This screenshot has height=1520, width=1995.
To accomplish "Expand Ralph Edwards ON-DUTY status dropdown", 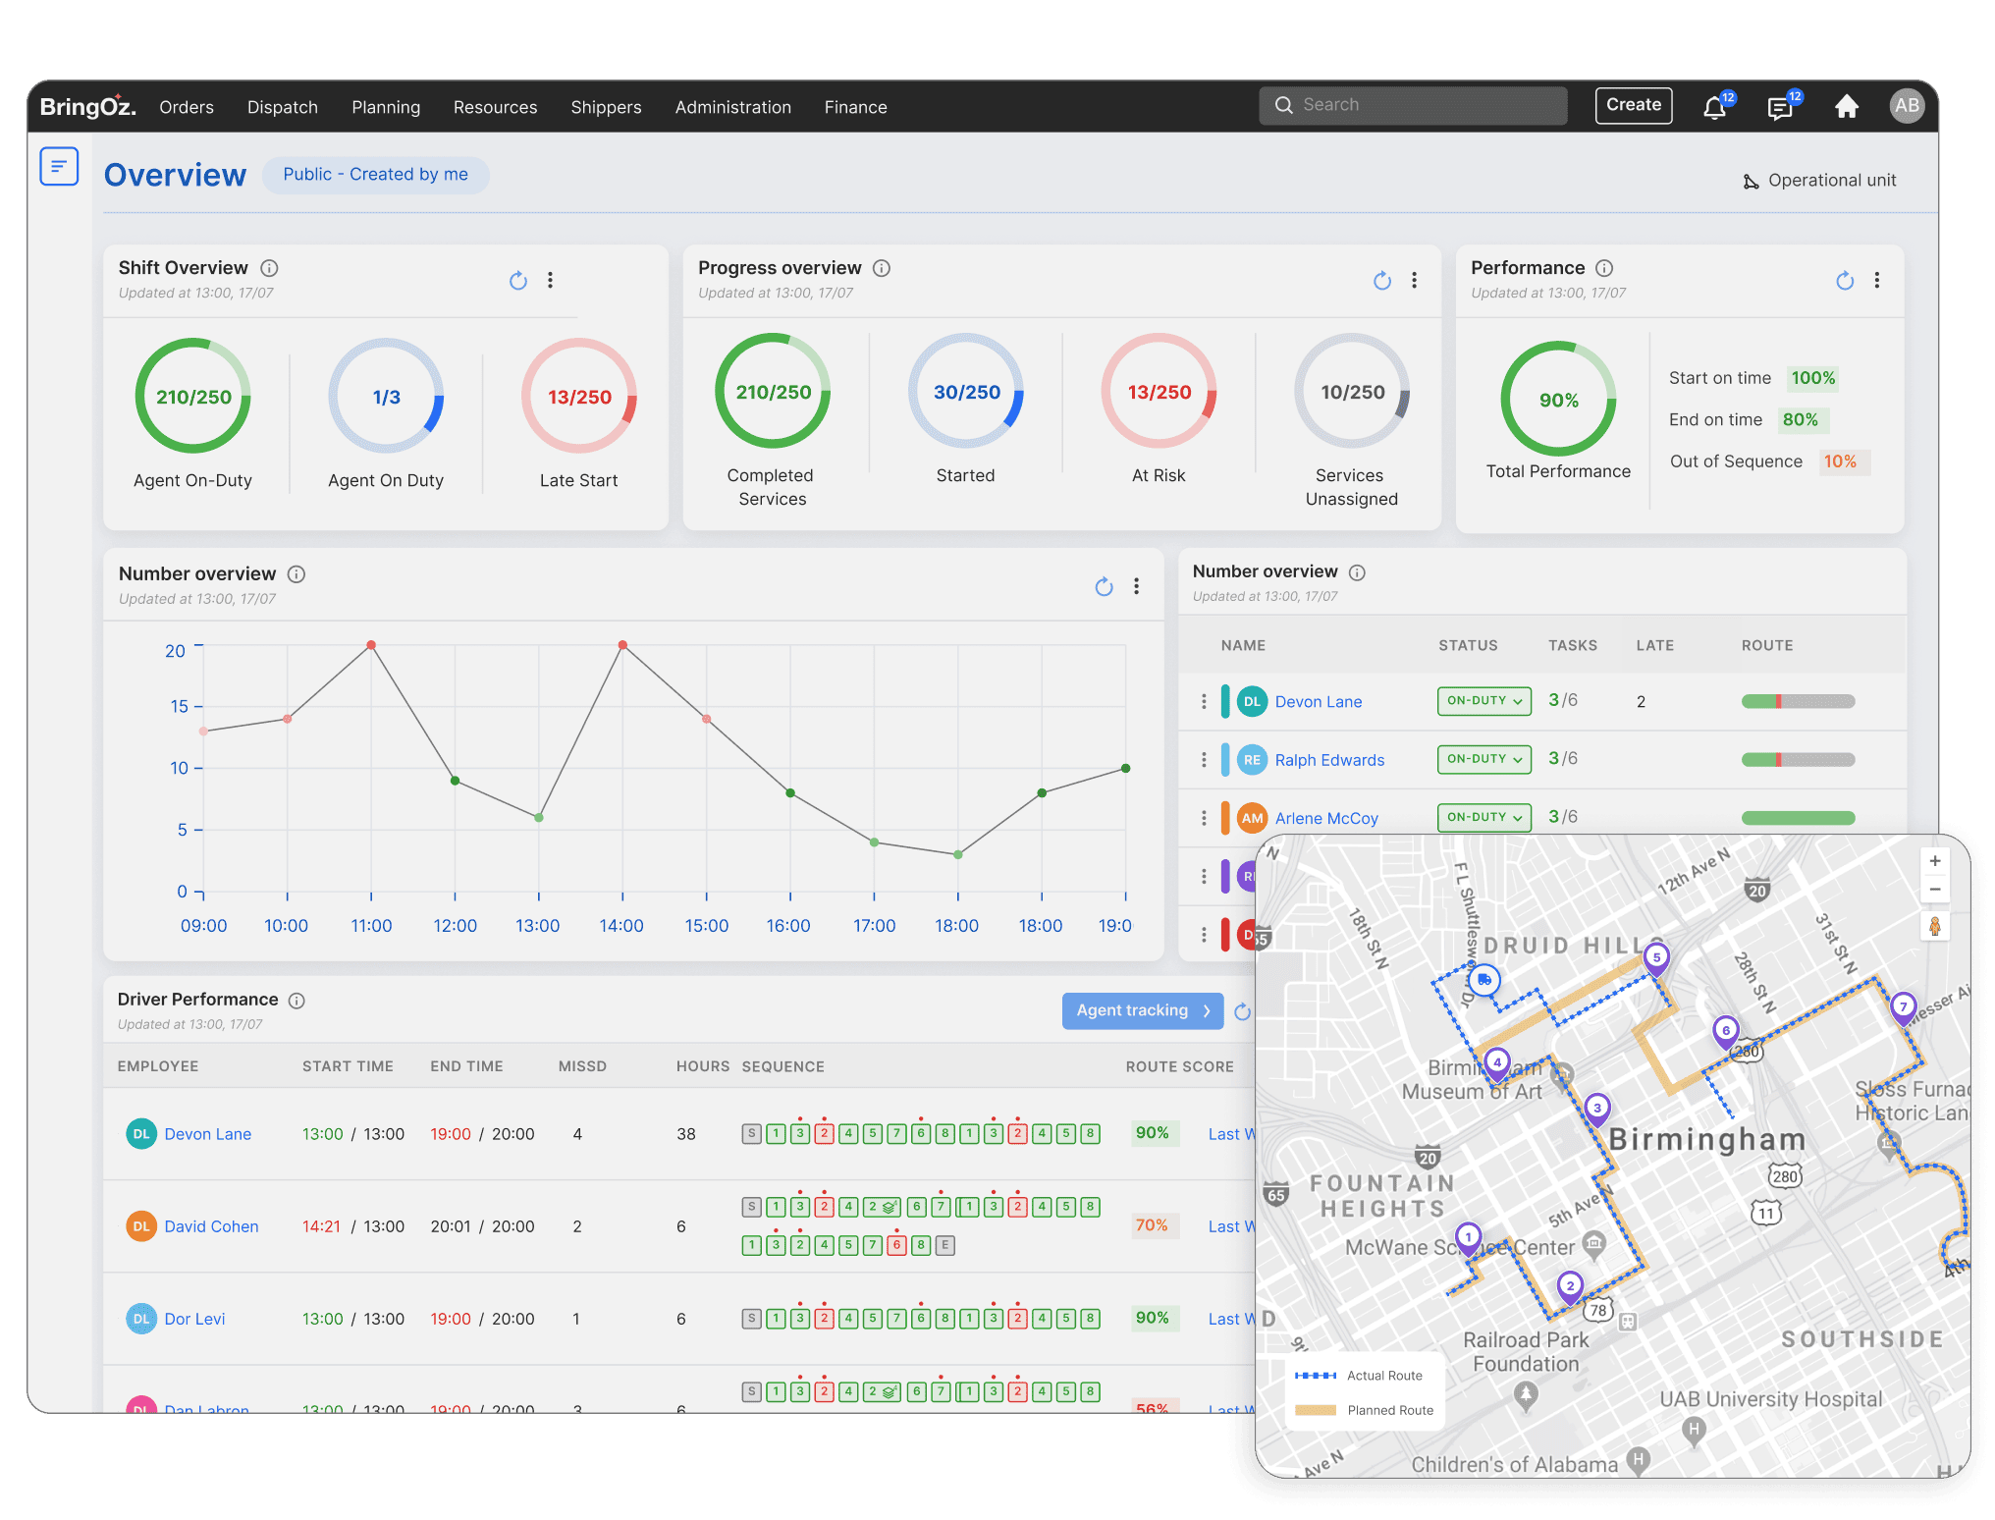I will click(1483, 759).
